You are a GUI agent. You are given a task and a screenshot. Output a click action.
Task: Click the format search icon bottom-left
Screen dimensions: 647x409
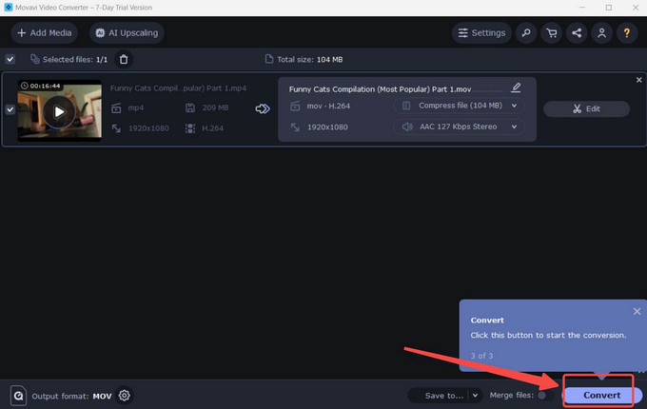[18, 396]
